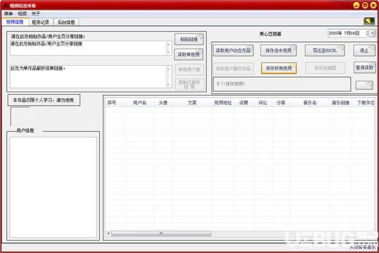
Task: Click 读取用户动态作品 button
Action: [233, 51]
